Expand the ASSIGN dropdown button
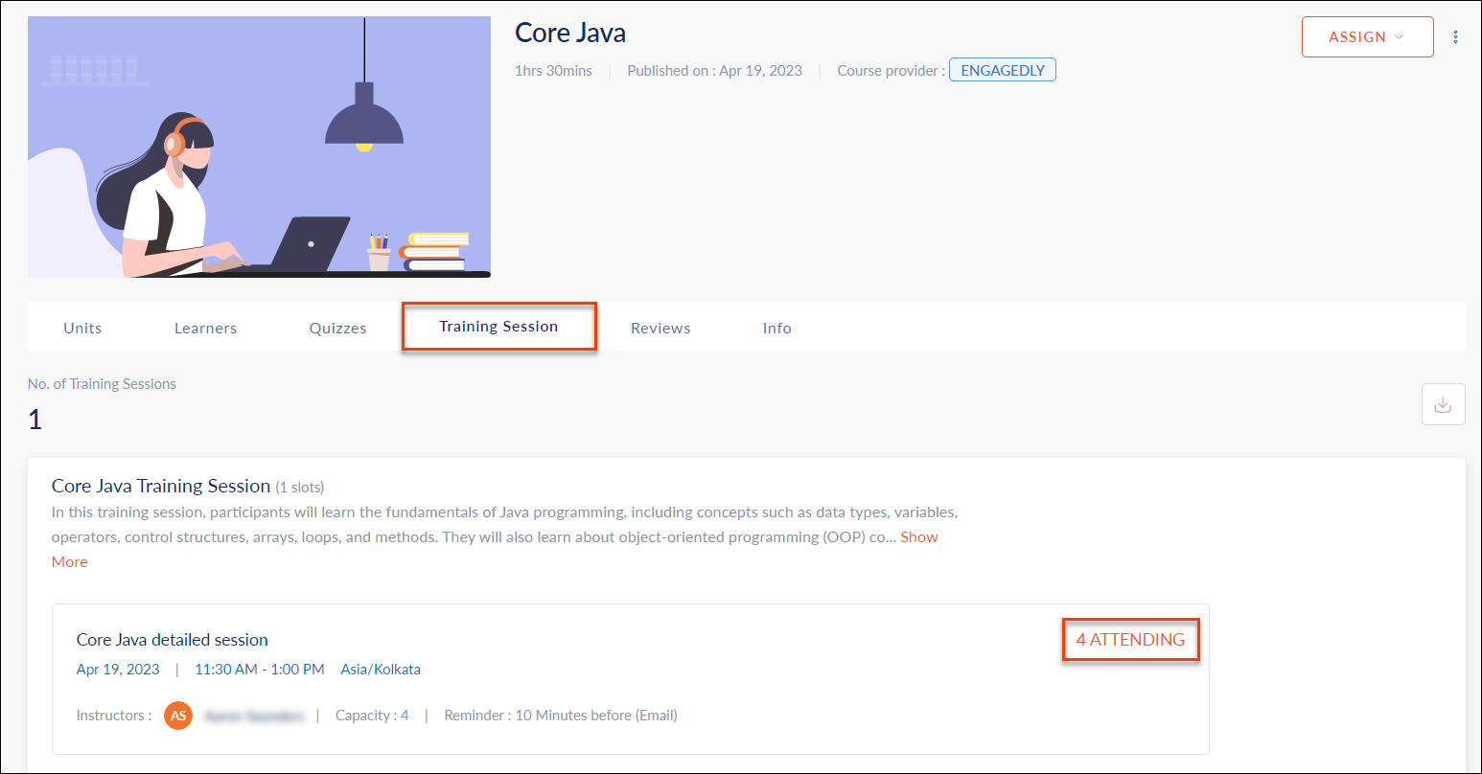The image size is (1482, 774). click(1367, 37)
